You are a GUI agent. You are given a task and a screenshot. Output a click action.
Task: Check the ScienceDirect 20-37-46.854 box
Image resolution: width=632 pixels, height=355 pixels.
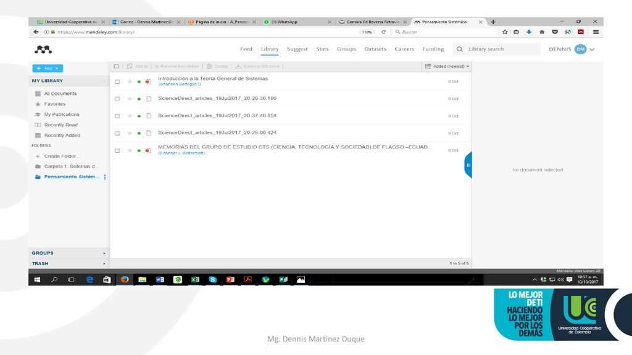pos(117,116)
